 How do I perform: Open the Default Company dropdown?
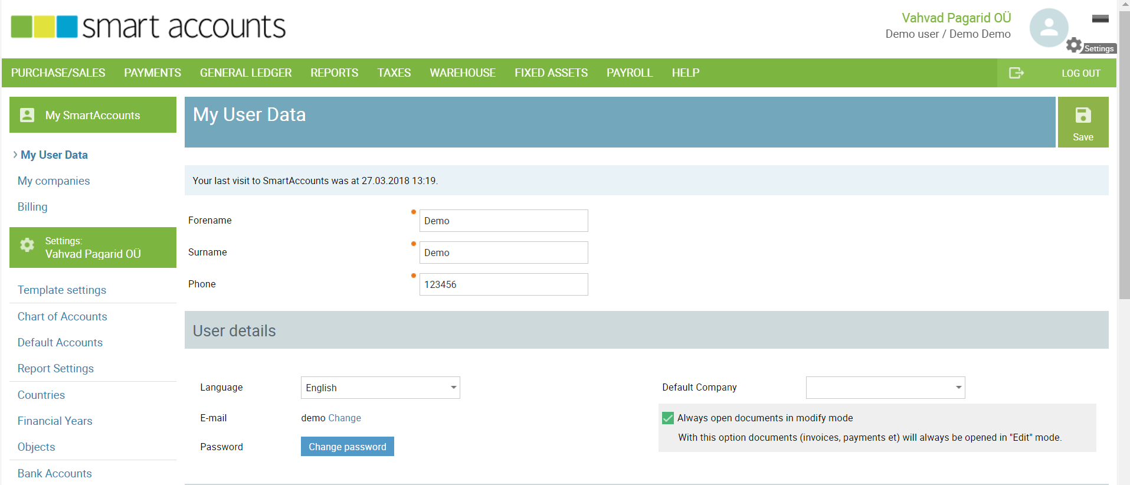tap(885, 388)
